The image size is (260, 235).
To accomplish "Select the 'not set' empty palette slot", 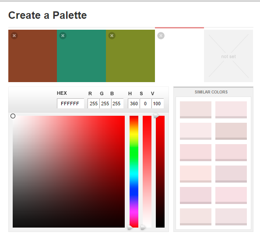I will coord(228,56).
